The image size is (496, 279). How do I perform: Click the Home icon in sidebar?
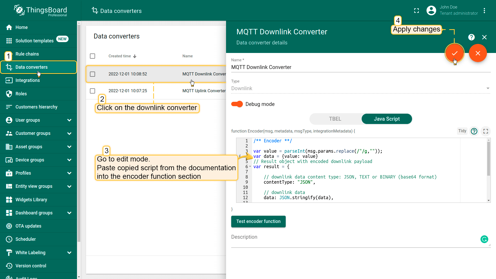point(9,27)
